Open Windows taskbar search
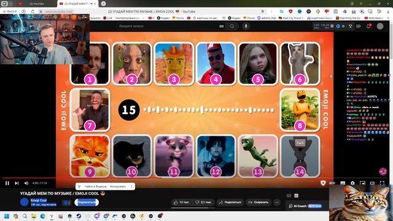Viewport: 393px width, 221px height. [25, 216]
